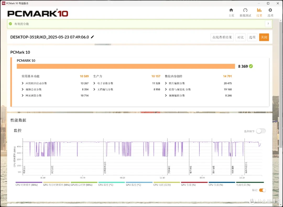The width and height of the screenshot is (283, 207).
Task: Click the overall score 8 369
Action: (243, 66)
